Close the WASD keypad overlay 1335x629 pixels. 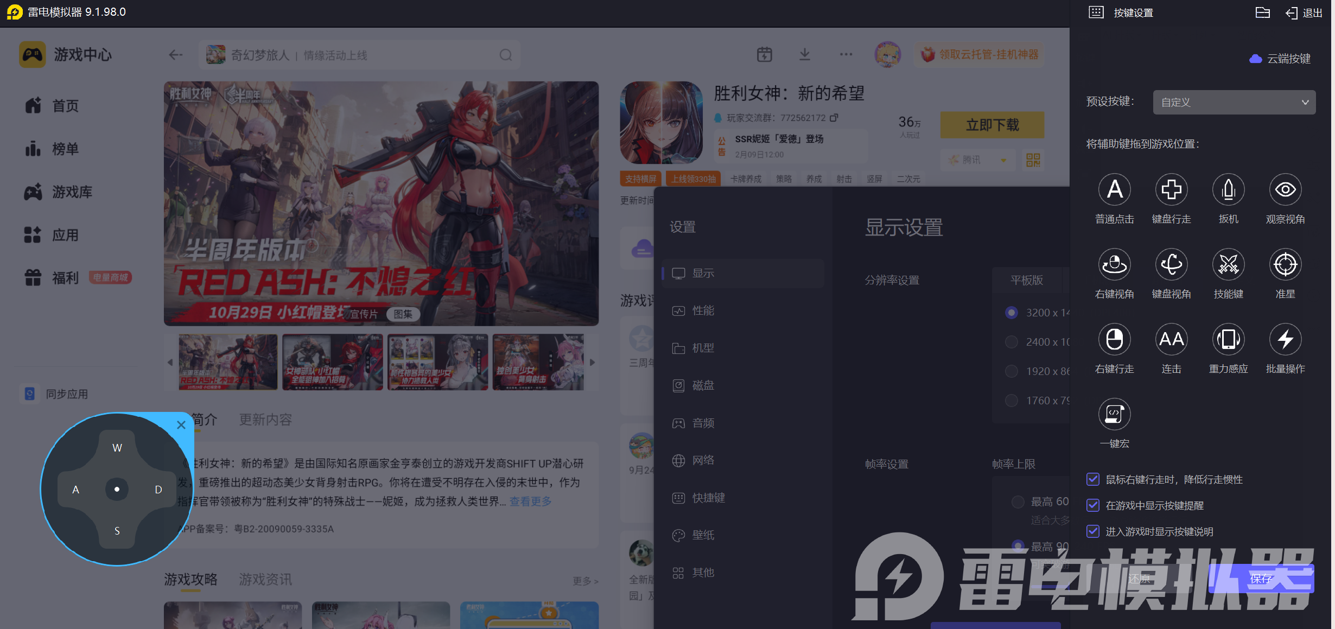(181, 425)
